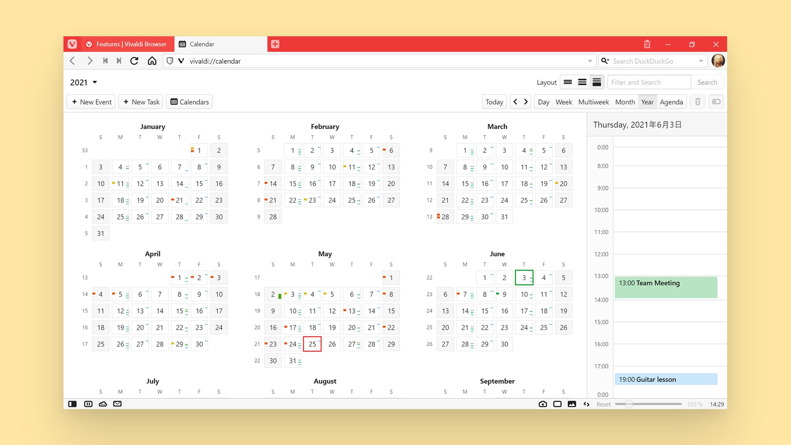Select April 29 in the calendar
The image size is (791, 445).
pos(180,344)
